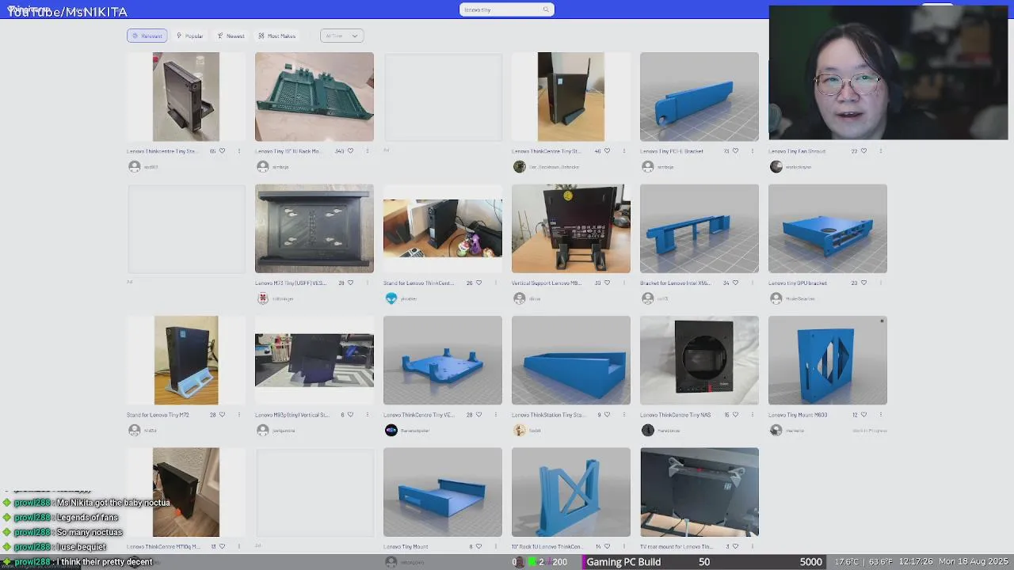
Task: Like the TV rear mount for Lenovo Tiny
Action: click(735, 546)
